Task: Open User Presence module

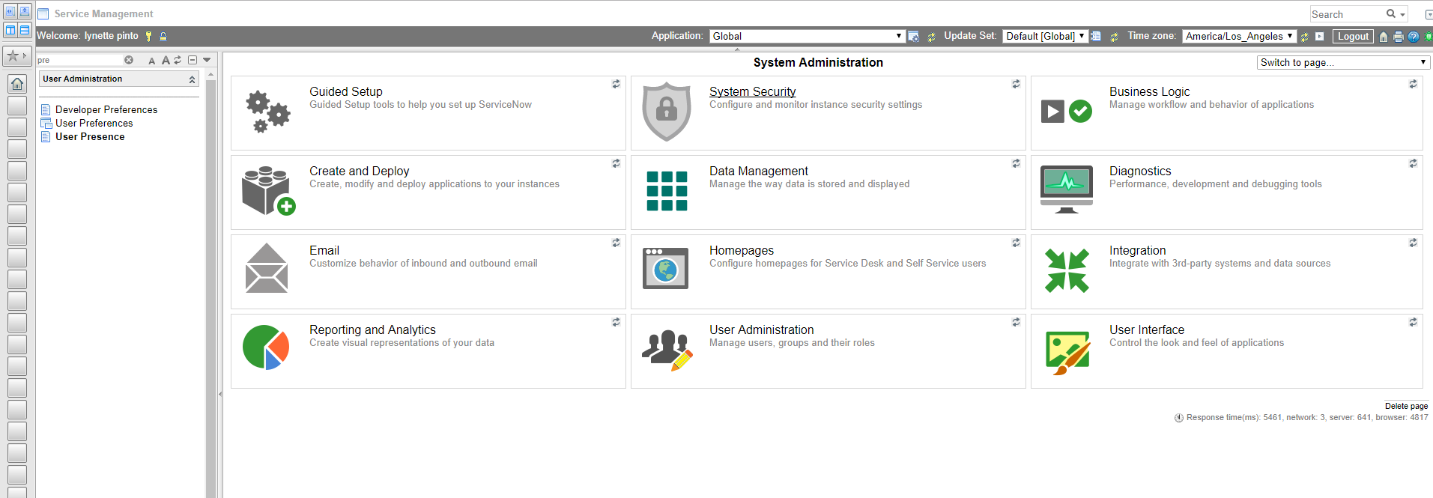Action: [90, 136]
